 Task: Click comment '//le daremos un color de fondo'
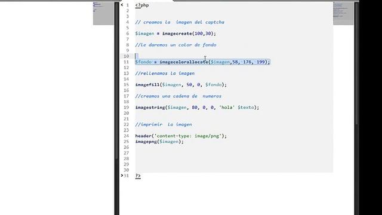[x=175, y=45]
